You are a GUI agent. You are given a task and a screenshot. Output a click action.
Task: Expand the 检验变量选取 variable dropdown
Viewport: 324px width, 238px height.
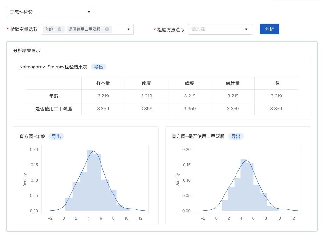(128, 29)
